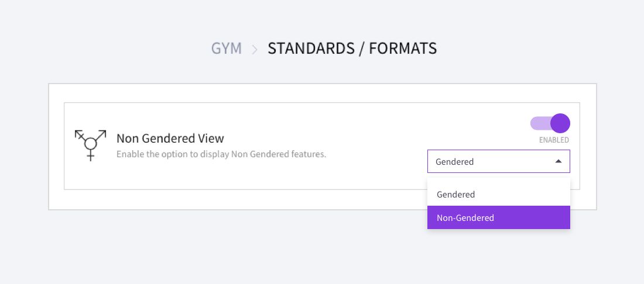The image size is (644, 284).
Task: Click the STANDARDS / FORMATS breadcrumb title
Action: (352, 49)
